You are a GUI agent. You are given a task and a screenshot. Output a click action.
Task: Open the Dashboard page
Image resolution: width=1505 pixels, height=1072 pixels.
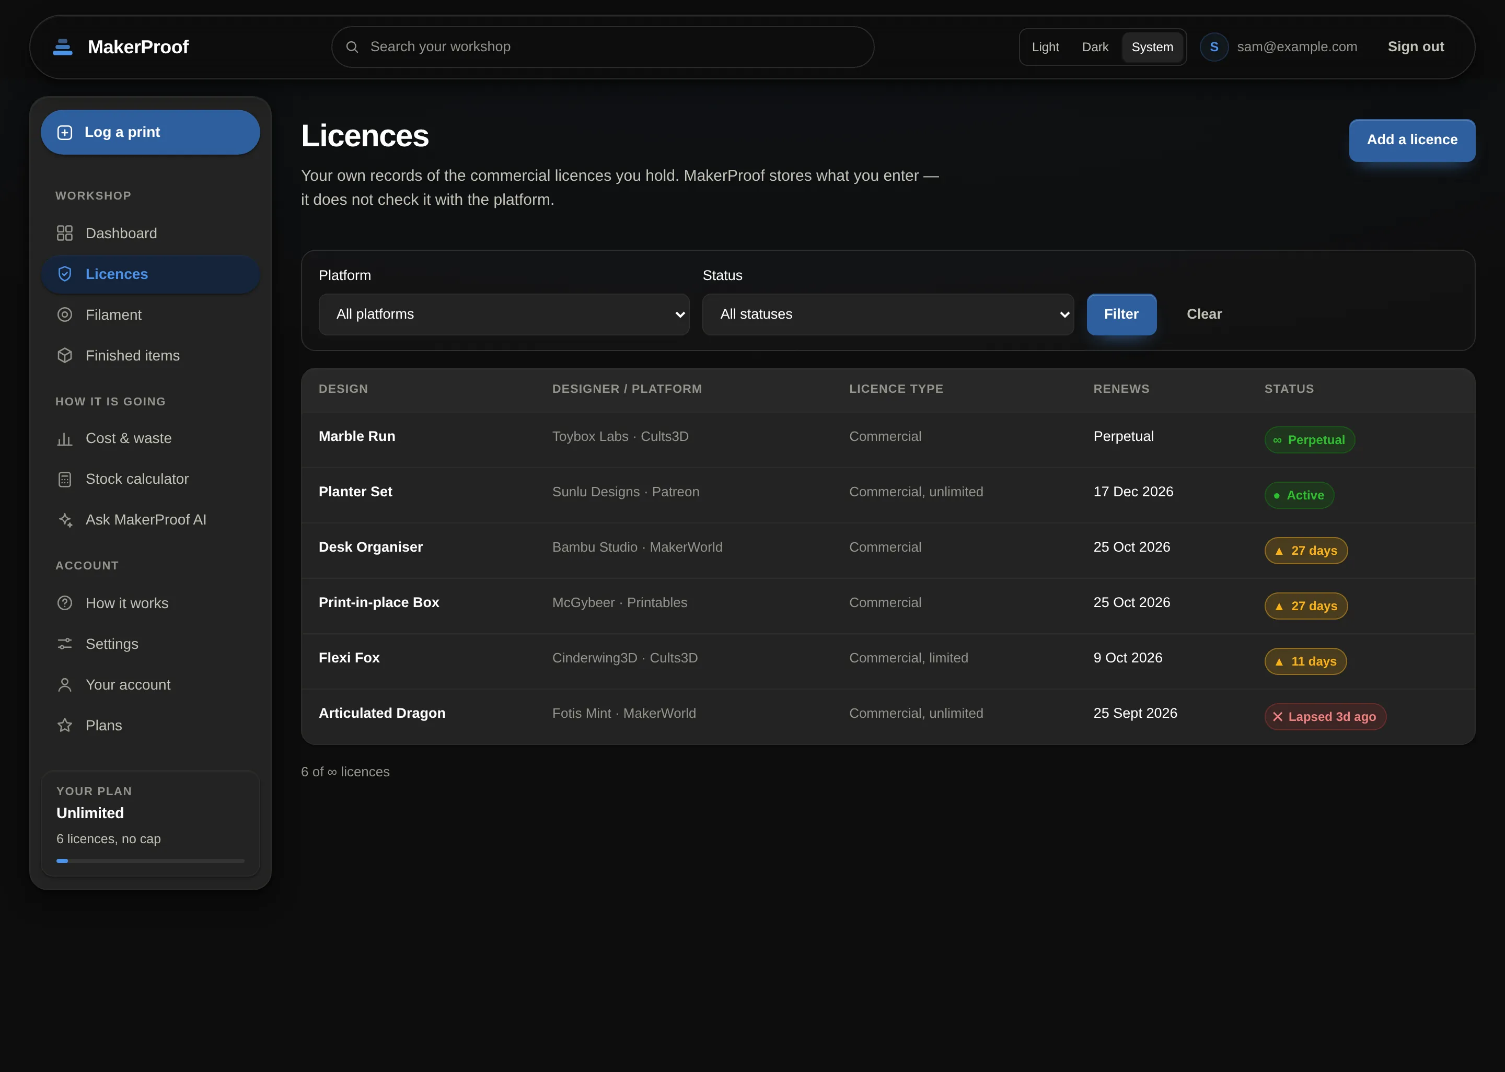(x=150, y=233)
